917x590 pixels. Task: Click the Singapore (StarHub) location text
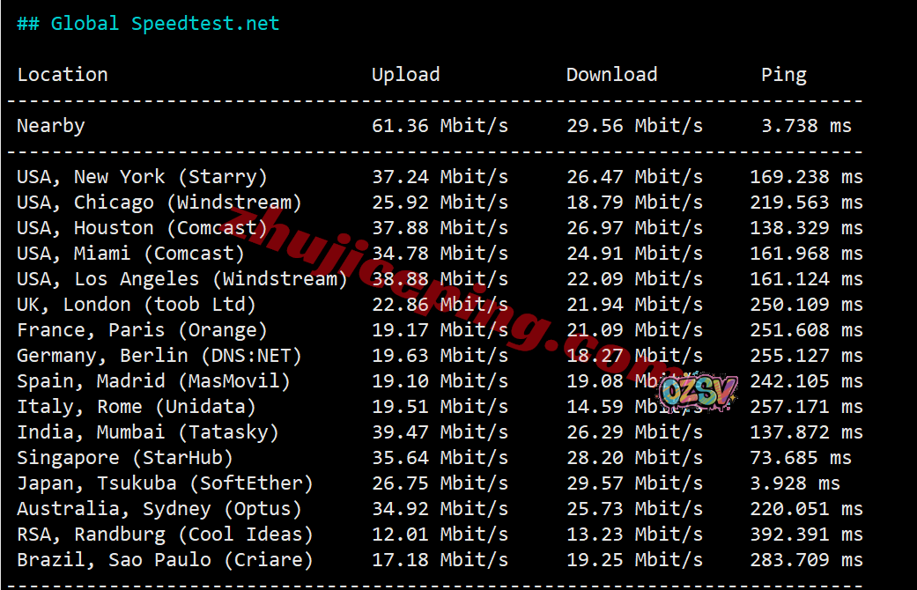pyautogui.click(x=125, y=458)
